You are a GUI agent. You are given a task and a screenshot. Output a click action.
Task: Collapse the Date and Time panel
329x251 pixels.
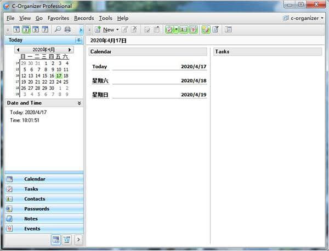tap(79, 103)
